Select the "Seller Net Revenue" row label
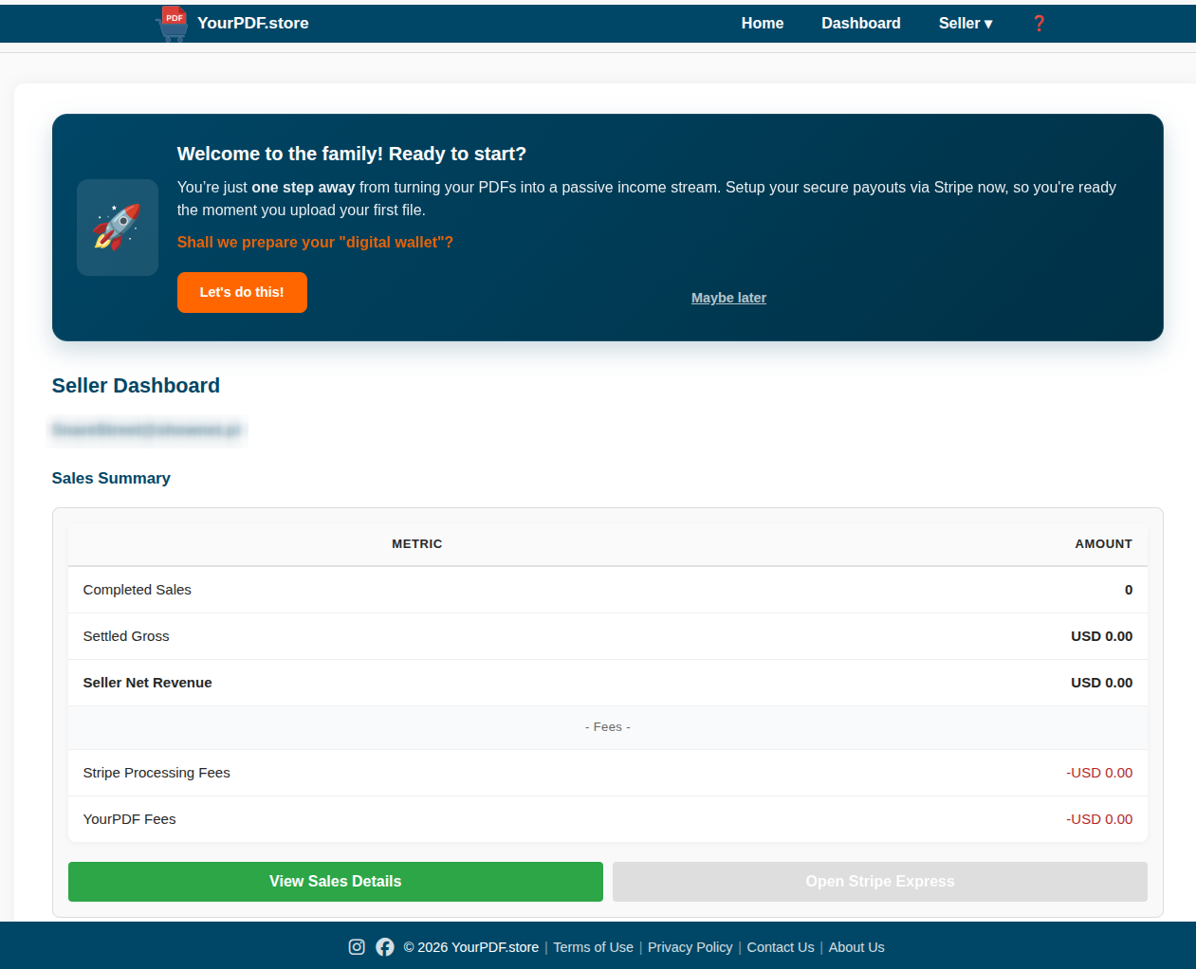Viewport: 1196px width, 969px height. [x=148, y=683]
